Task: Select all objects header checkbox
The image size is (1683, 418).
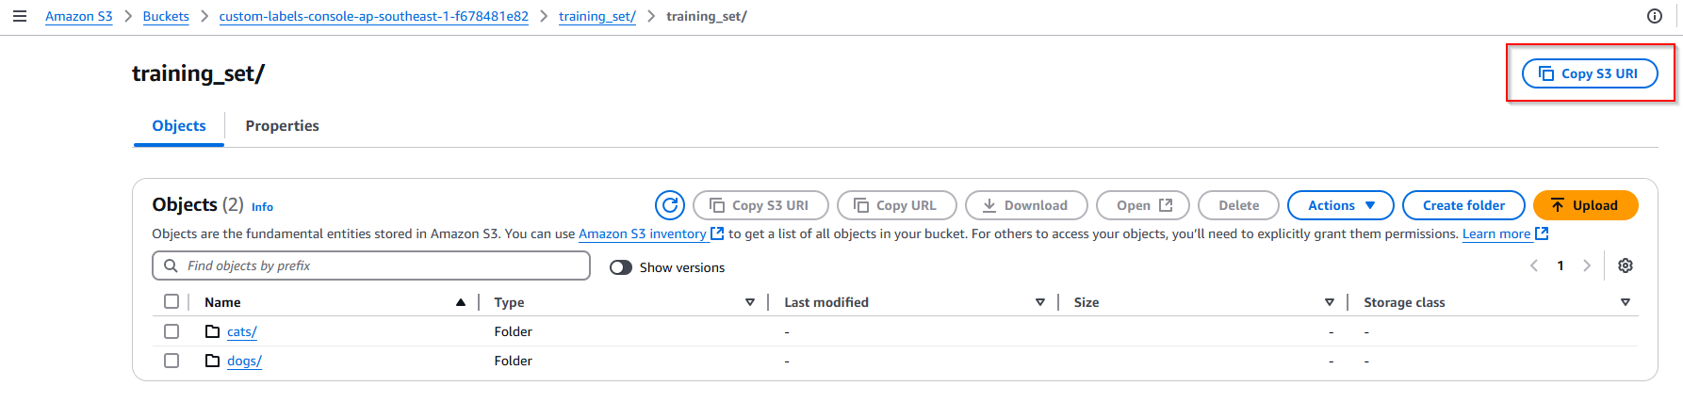Action: 172,301
